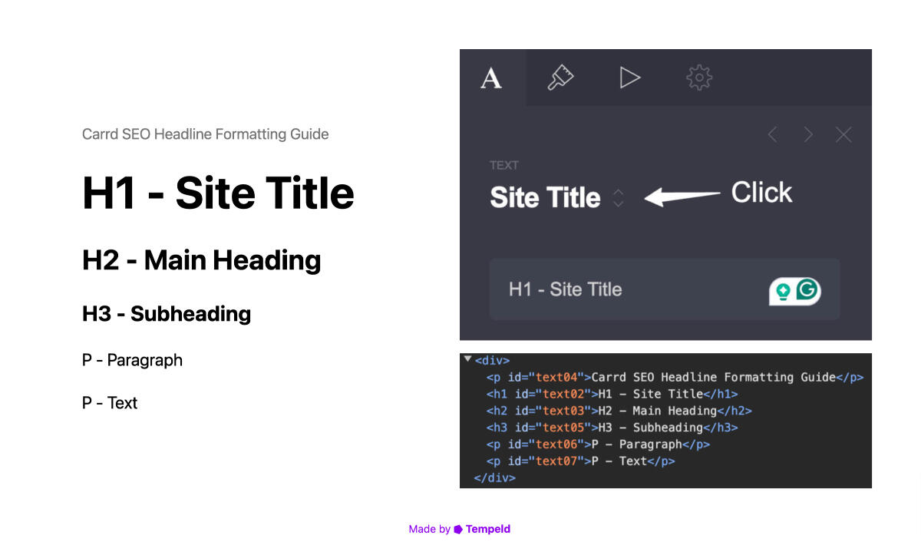This screenshot has width=921, height=555.
Task: Select the p id text04 code line
Action: click(675, 377)
